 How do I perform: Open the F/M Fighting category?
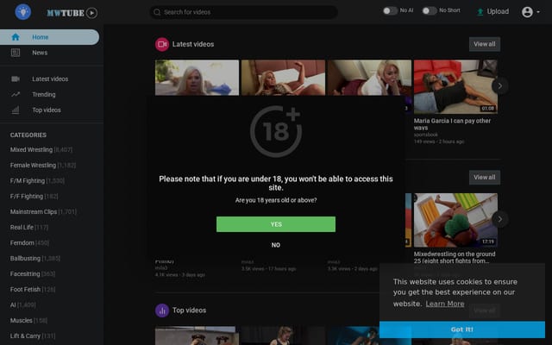tap(37, 180)
